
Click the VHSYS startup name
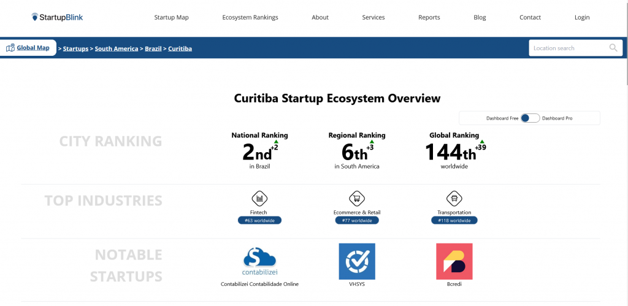(357, 285)
